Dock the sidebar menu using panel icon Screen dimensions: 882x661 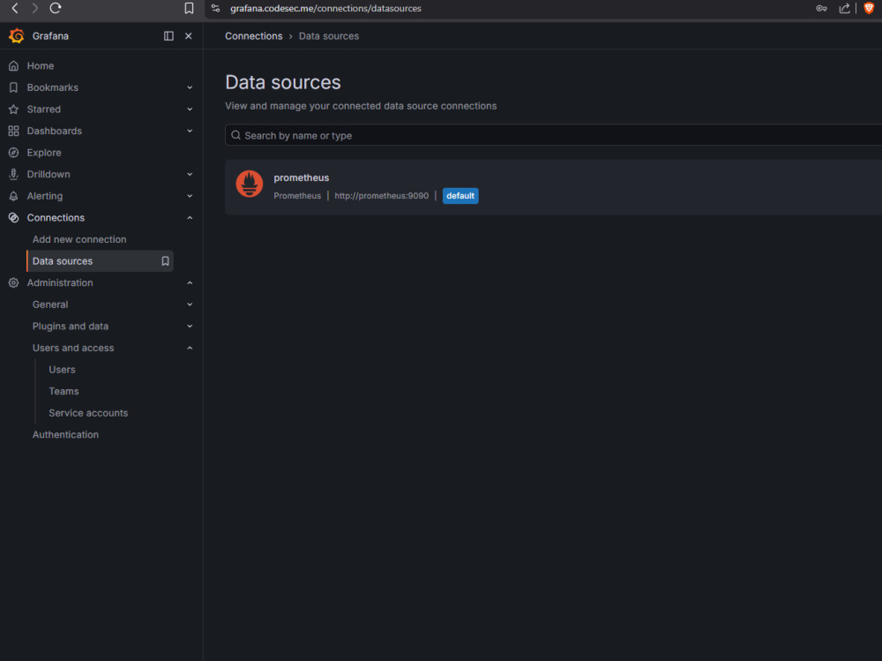[x=168, y=36]
